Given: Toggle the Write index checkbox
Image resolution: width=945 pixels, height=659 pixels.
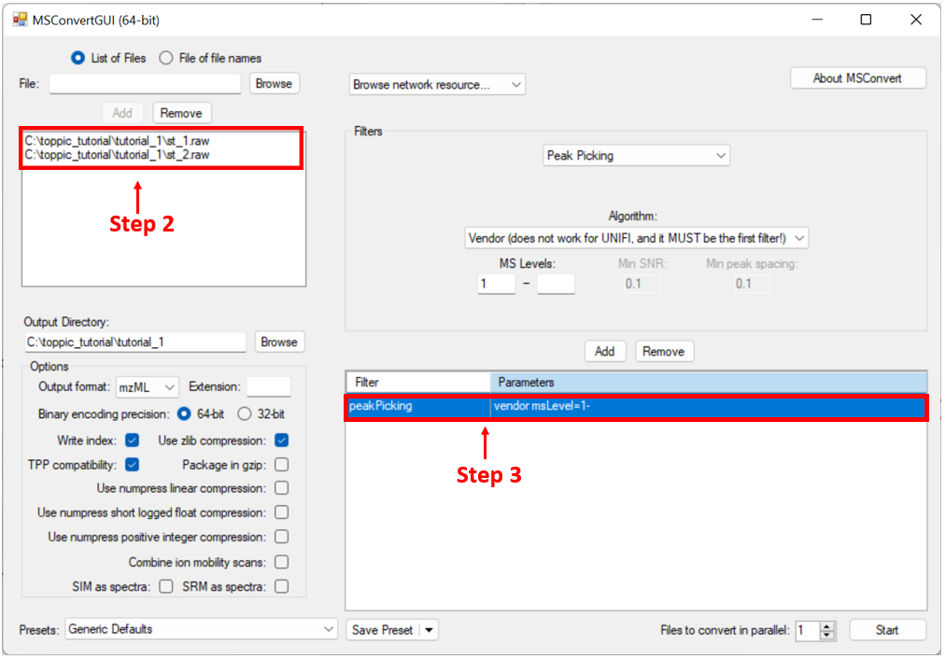Looking at the screenshot, I should [x=132, y=441].
